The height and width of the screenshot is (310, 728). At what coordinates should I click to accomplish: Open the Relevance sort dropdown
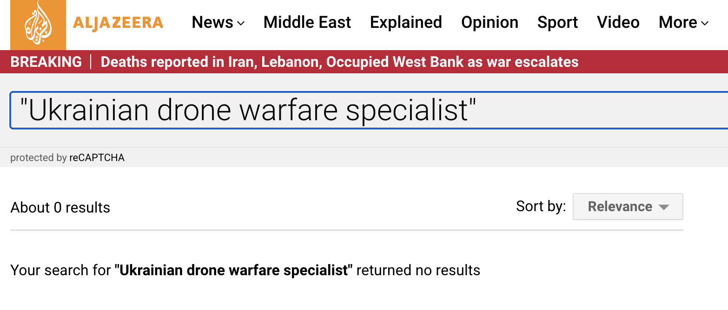click(628, 207)
